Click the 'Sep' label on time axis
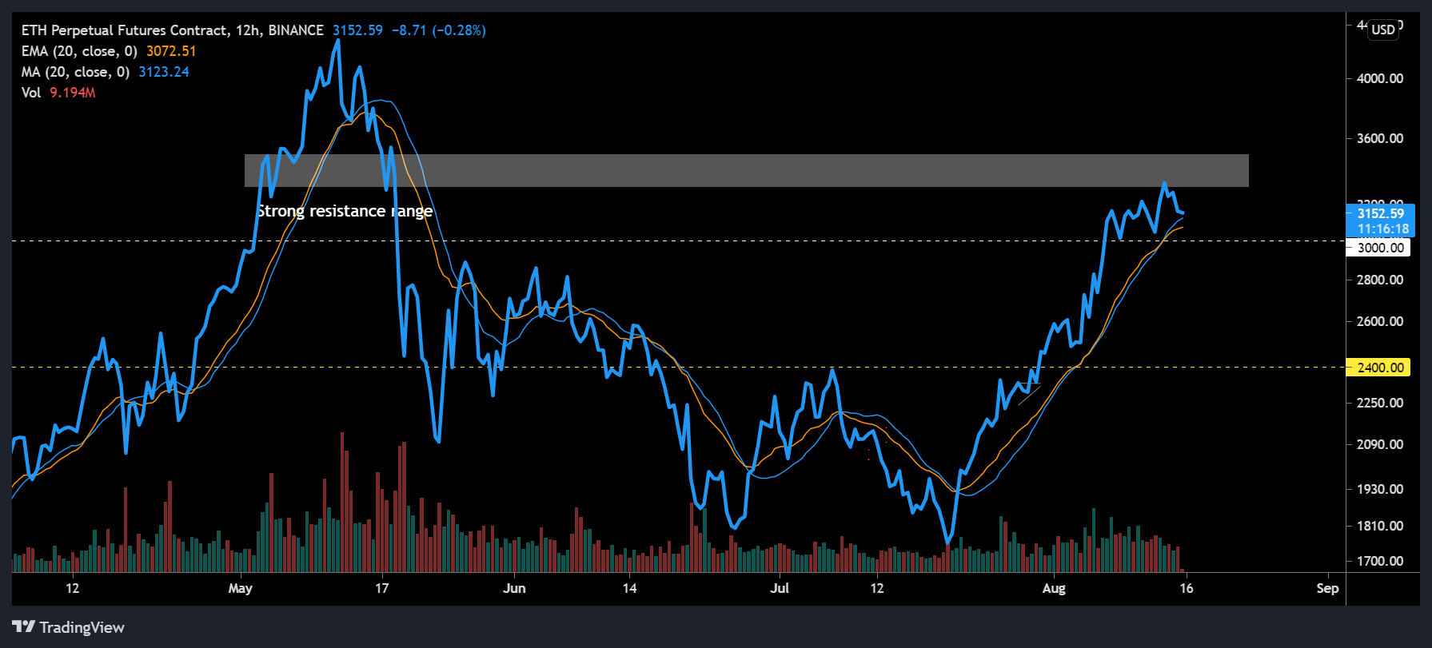The width and height of the screenshot is (1432, 648). point(1326,588)
